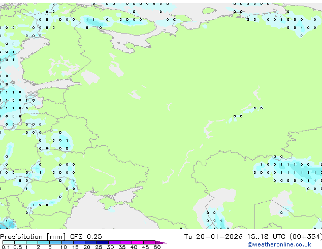Viewport: 322px width, 249px height.
Task: Click the 0.1–0.5 mm legend swatch
Action: tap(9, 242)
